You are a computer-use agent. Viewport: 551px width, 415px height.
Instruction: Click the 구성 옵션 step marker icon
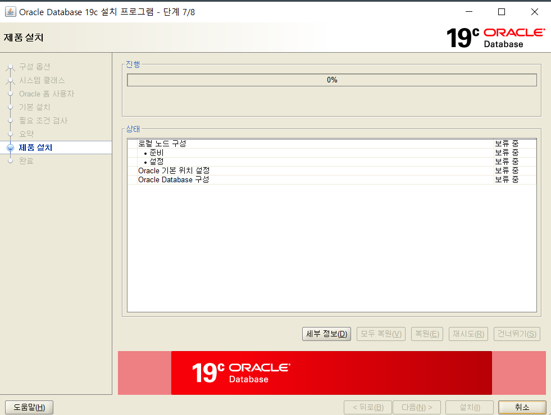(10, 66)
